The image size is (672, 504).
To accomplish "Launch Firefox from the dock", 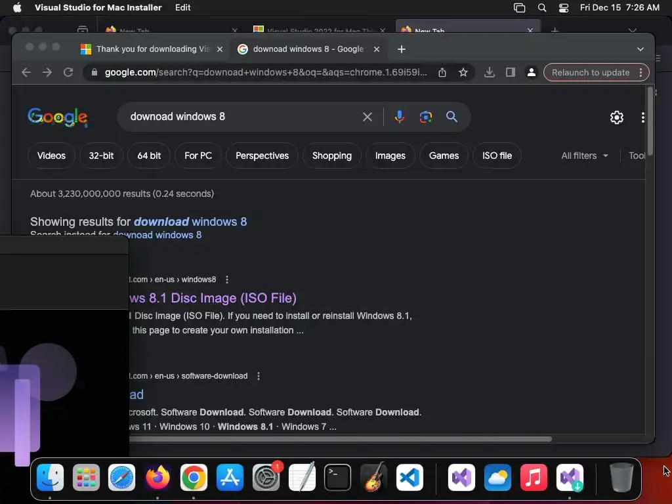I will pos(157,478).
